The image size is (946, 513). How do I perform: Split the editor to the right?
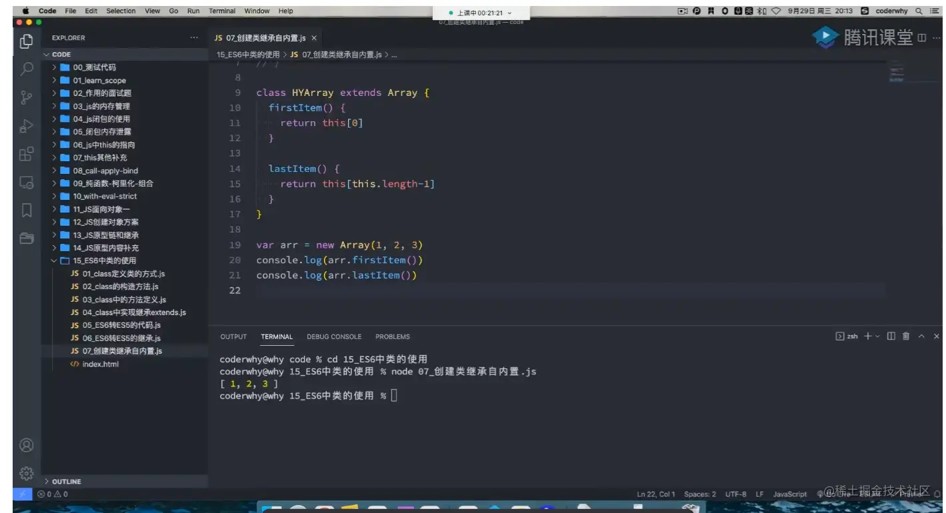[x=922, y=38]
